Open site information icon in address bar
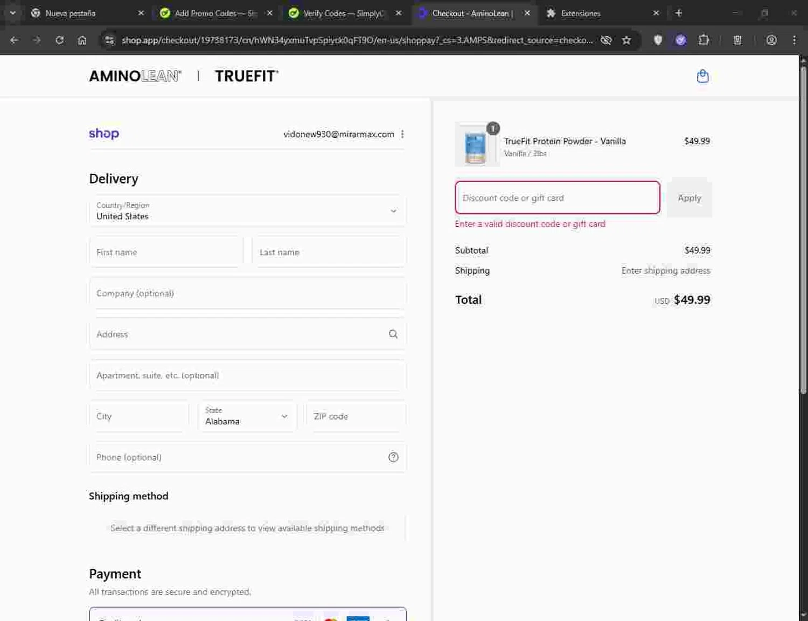The height and width of the screenshot is (621, 808). click(109, 40)
